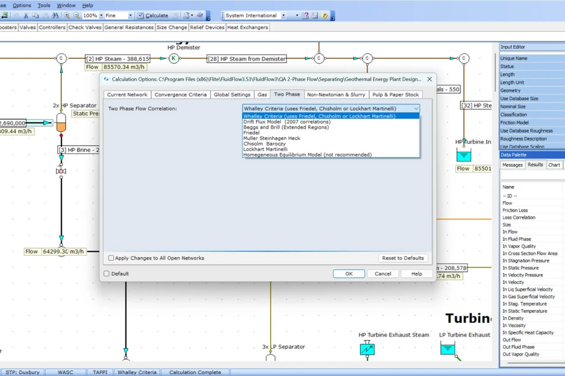The width and height of the screenshot is (565, 376).
Task: Click the cut scissors icon
Action: [27, 16]
